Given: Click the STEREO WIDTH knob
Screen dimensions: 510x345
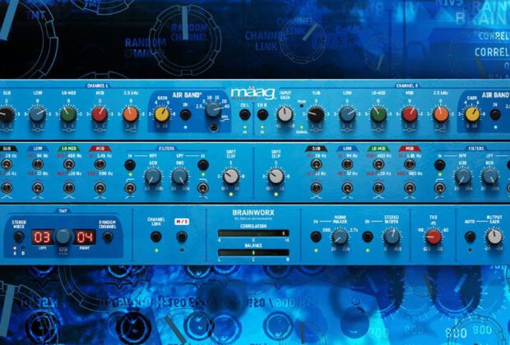Looking at the screenshot, I should [x=392, y=237].
